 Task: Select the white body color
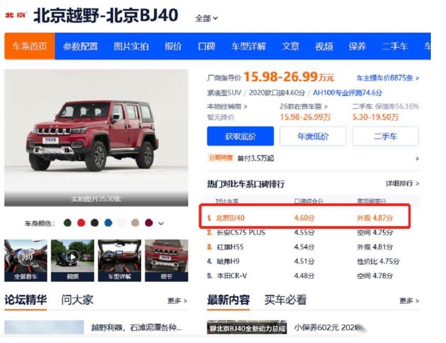coord(122,222)
